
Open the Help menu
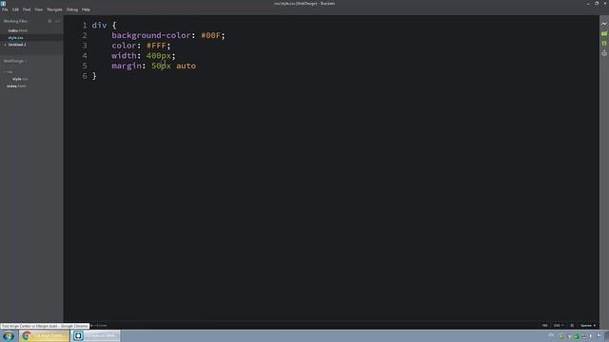click(x=86, y=9)
